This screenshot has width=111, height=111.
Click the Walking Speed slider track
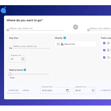(x=29, y=74)
